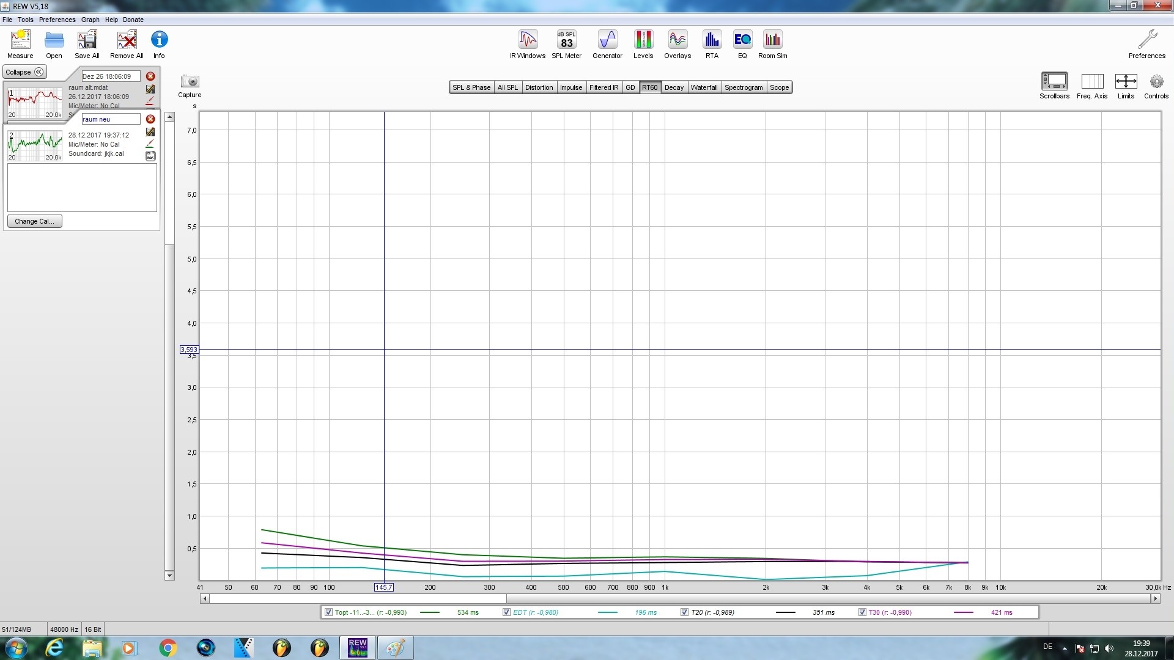The image size is (1174, 660).
Task: Open the EQ window
Action: pos(742,45)
